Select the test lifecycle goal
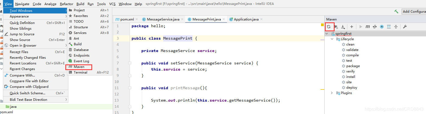 [349, 61]
